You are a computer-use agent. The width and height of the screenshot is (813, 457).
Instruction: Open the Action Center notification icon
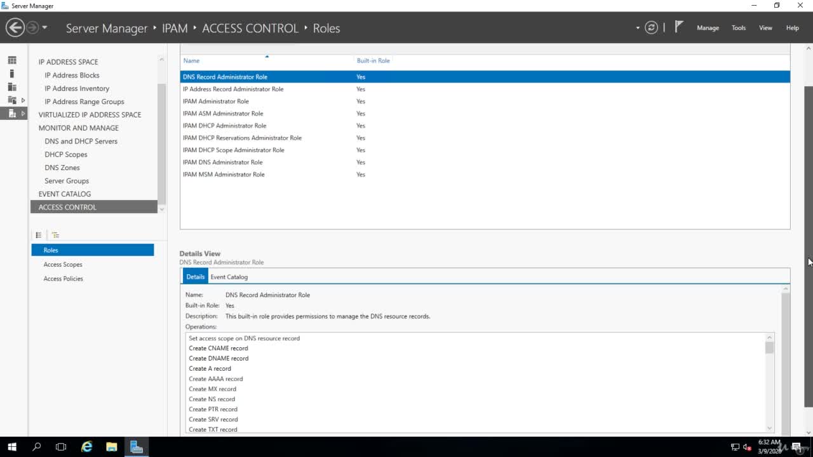(x=796, y=447)
